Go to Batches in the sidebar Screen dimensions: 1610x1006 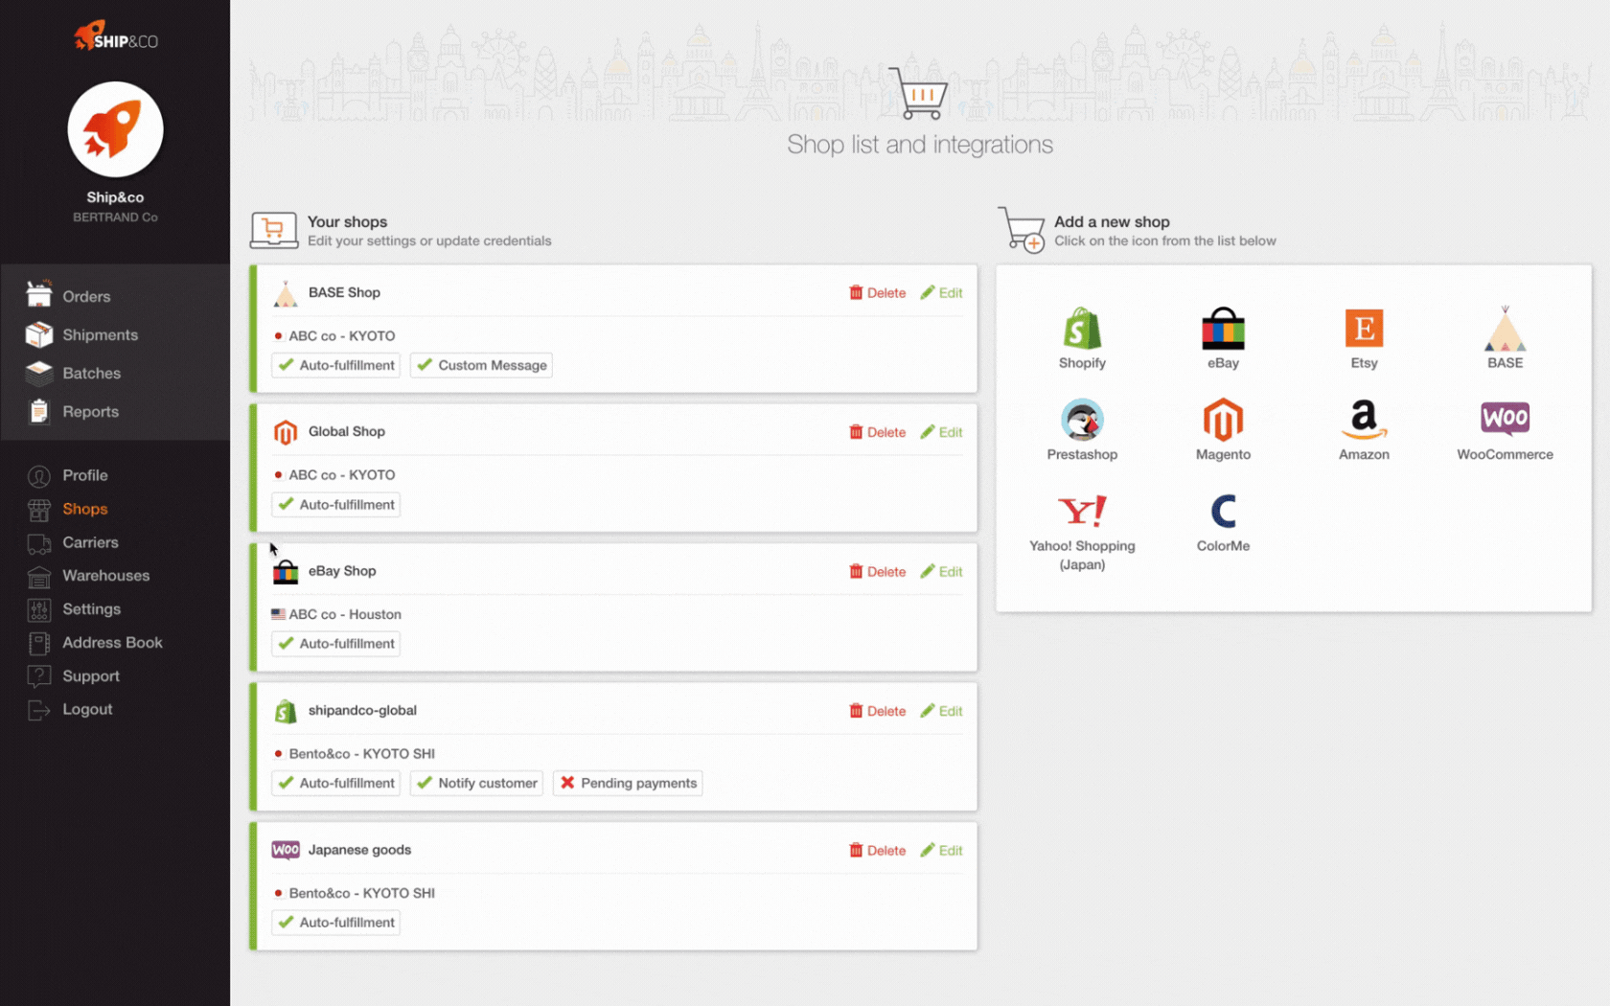coord(91,373)
